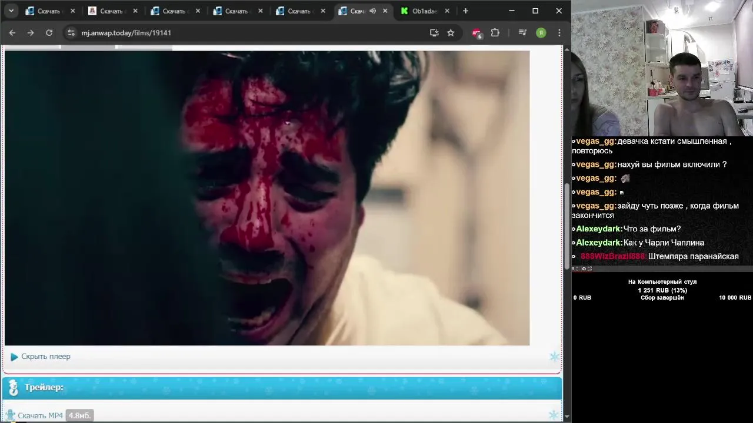Click the snowflake icon in Скачать MP4 row
Viewport: 753px width, 423px height.
pyautogui.click(x=554, y=415)
